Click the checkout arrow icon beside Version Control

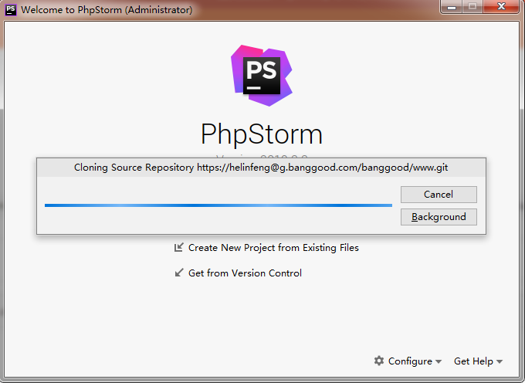179,273
